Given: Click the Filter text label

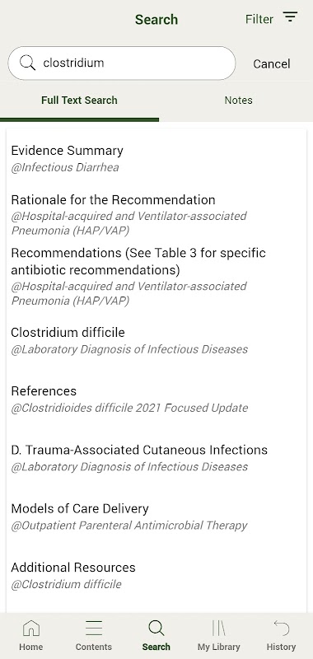Looking at the screenshot, I should [259, 19].
